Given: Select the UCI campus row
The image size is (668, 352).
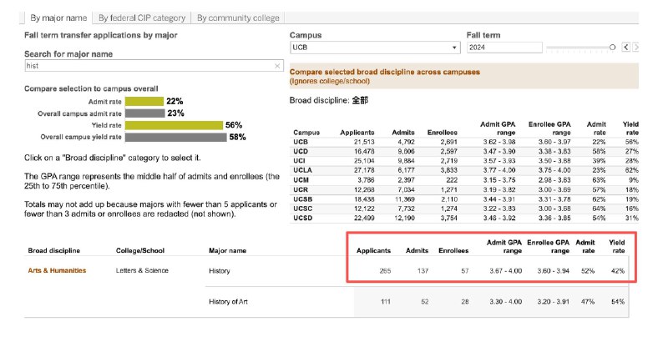Looking at the screenshot, I should click(466, 161).
